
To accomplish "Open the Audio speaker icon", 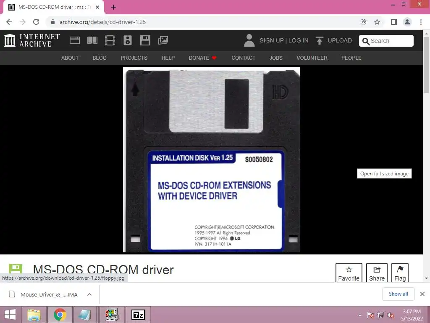I will pyautogui.click(x=128, y=40).
